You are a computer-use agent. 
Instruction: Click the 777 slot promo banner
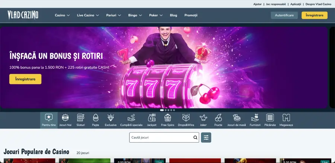click(164, 68)
